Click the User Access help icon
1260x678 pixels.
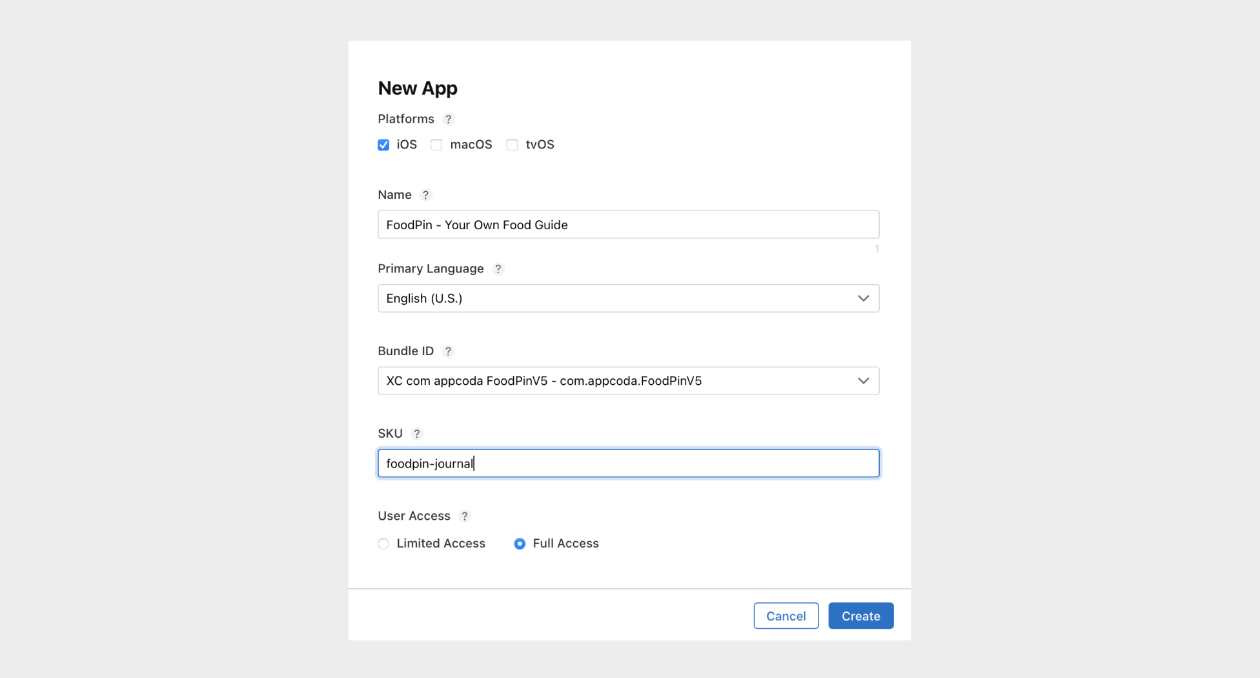tap(464, 516)
